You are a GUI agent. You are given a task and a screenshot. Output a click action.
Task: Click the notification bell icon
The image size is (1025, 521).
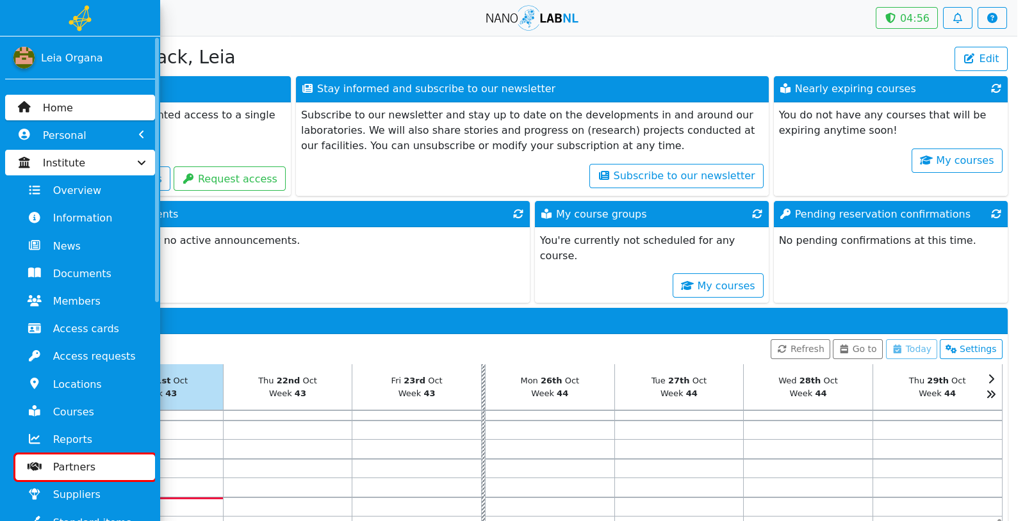[957, 18]
